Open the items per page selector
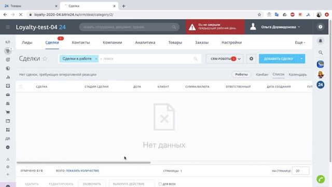Screen dimensions: 332x187 click(300, 171)
